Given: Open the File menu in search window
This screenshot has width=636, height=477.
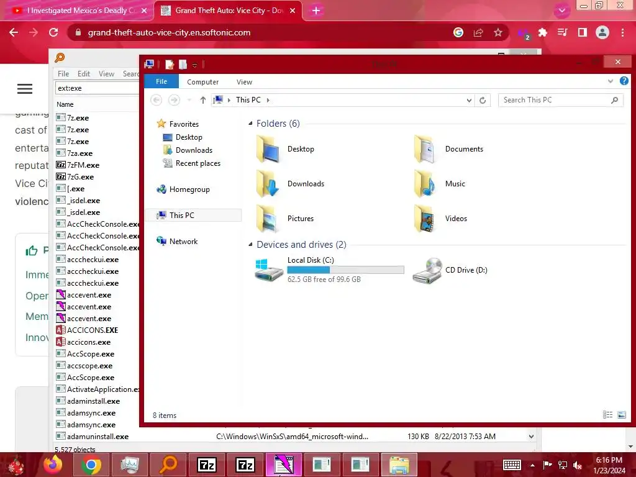Looking at the screenshot, I should pos(63,74).
